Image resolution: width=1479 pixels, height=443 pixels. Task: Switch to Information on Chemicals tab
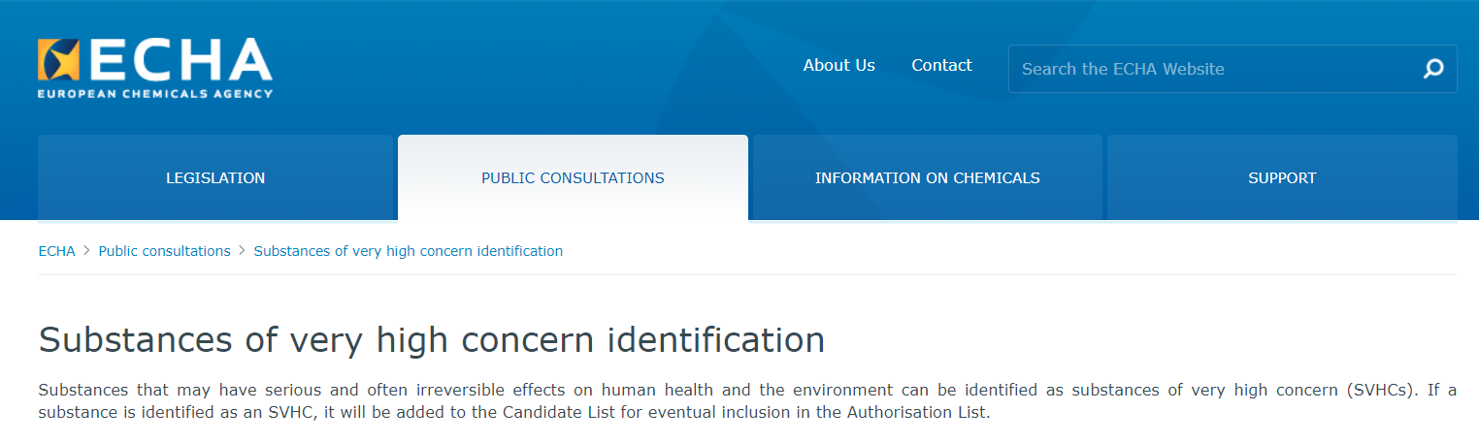click(x=927, y=178)
